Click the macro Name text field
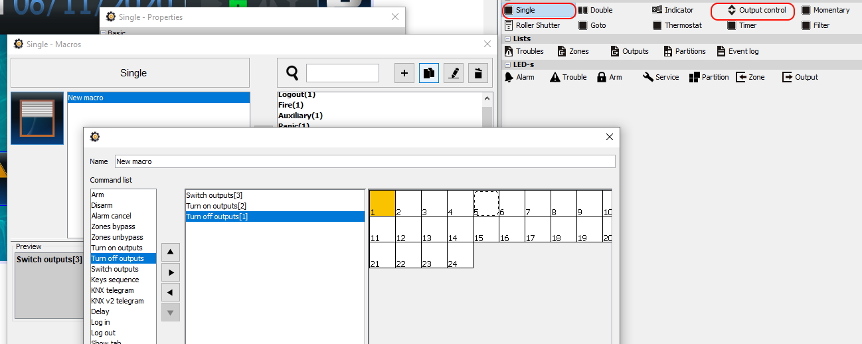 (x=364, y=161)
